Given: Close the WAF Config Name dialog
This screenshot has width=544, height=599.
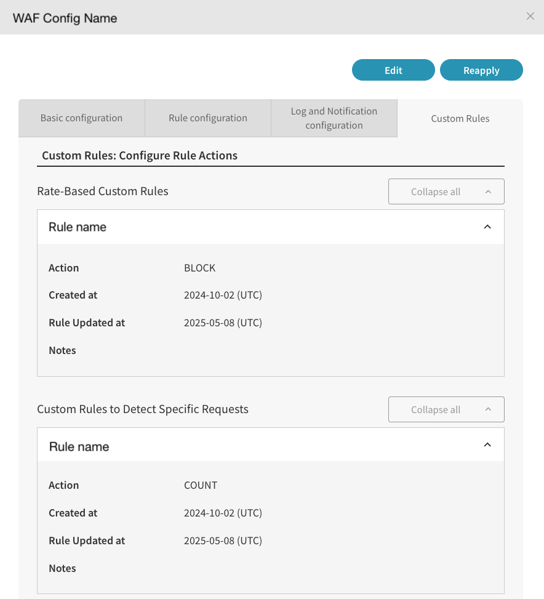Looking at the screenshot, I should (x=530, y=17).
